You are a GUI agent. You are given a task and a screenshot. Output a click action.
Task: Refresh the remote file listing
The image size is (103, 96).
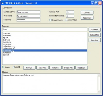[x=95, y=30]
